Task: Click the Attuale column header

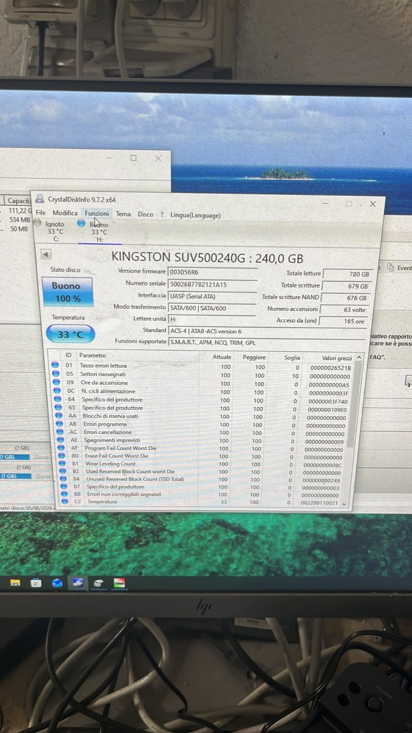Action: [x=222, y=357]
